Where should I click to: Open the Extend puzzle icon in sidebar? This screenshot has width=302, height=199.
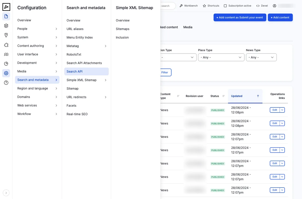coord(6,45)
